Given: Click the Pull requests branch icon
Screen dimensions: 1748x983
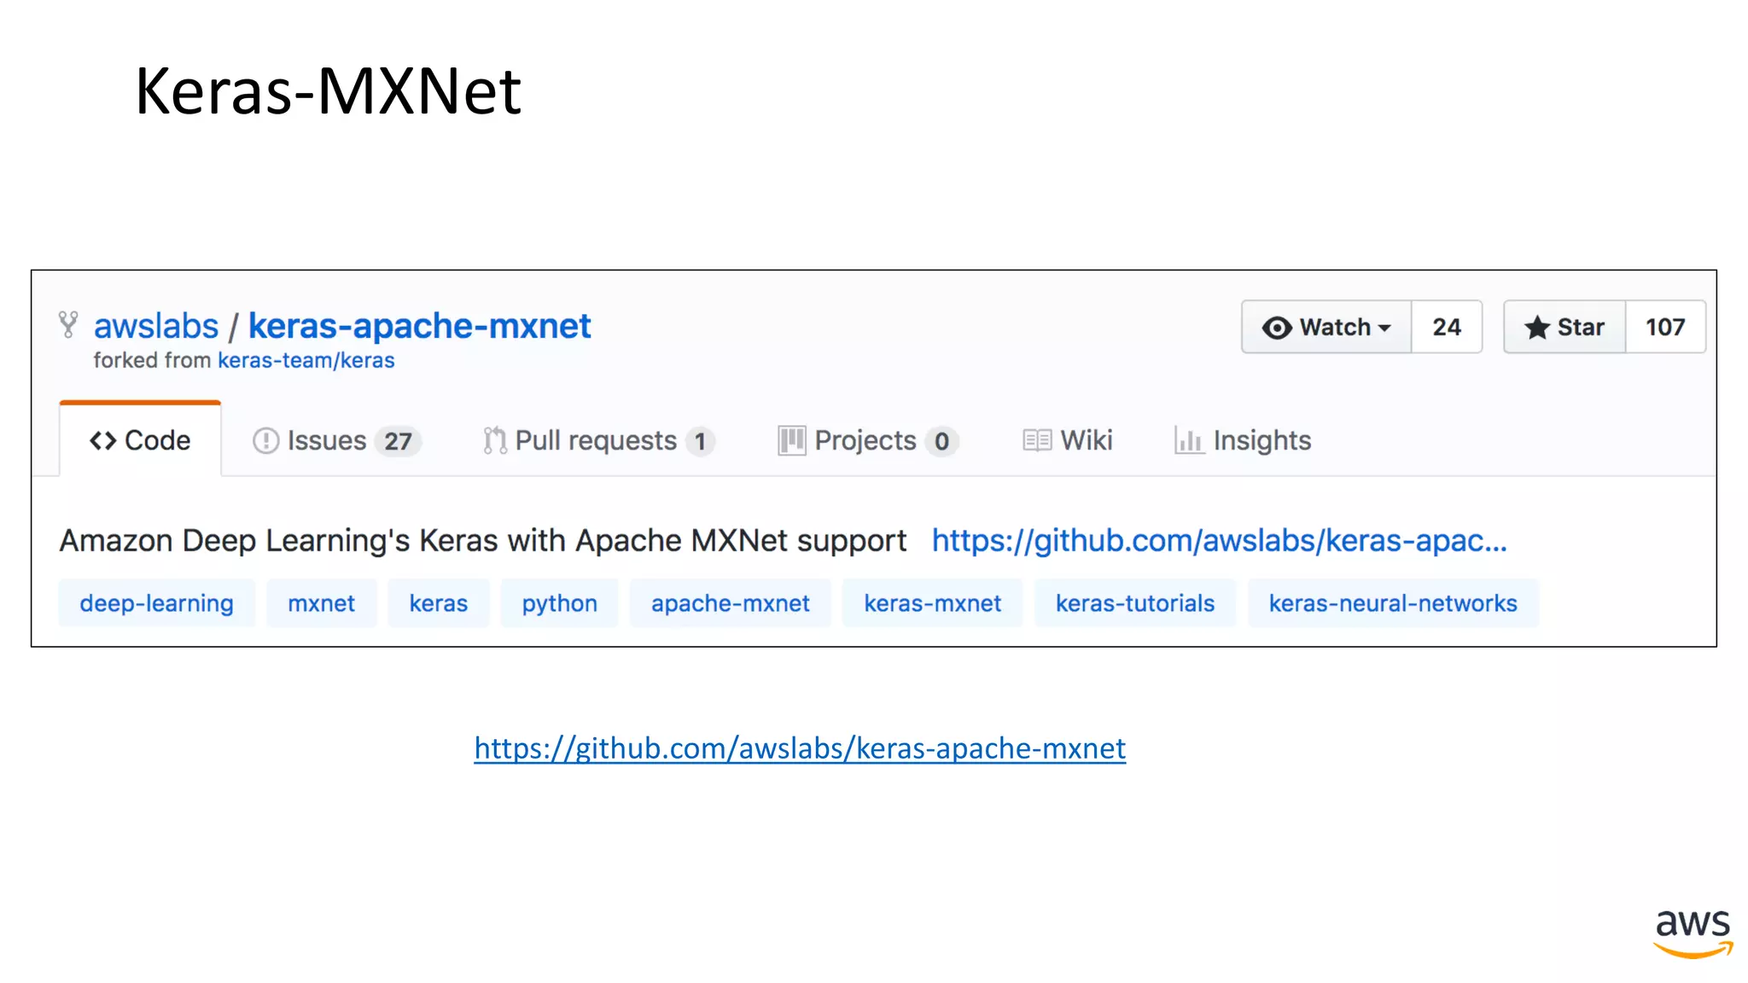Looking at the screenshot, I should coord(495,440).
